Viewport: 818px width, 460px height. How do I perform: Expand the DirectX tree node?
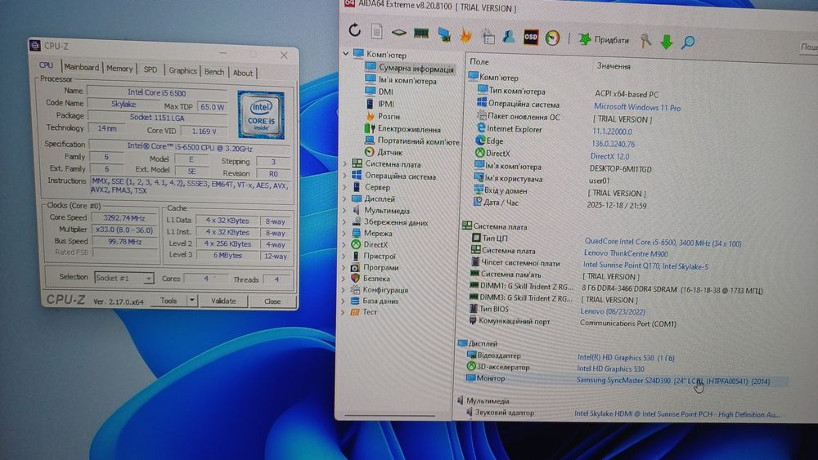click(344, 244)
